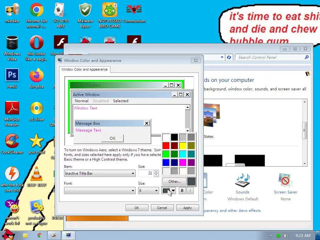Open the 'mistake' desktop icon
This screenshot has height=240, width=320.
coord(12,12)
